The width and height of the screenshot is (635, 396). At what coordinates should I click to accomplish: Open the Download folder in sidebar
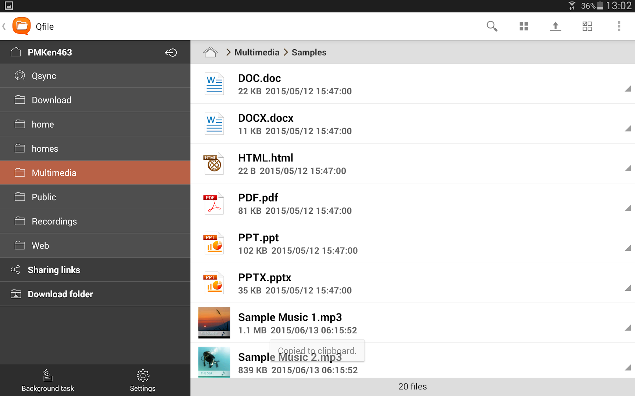95,100
